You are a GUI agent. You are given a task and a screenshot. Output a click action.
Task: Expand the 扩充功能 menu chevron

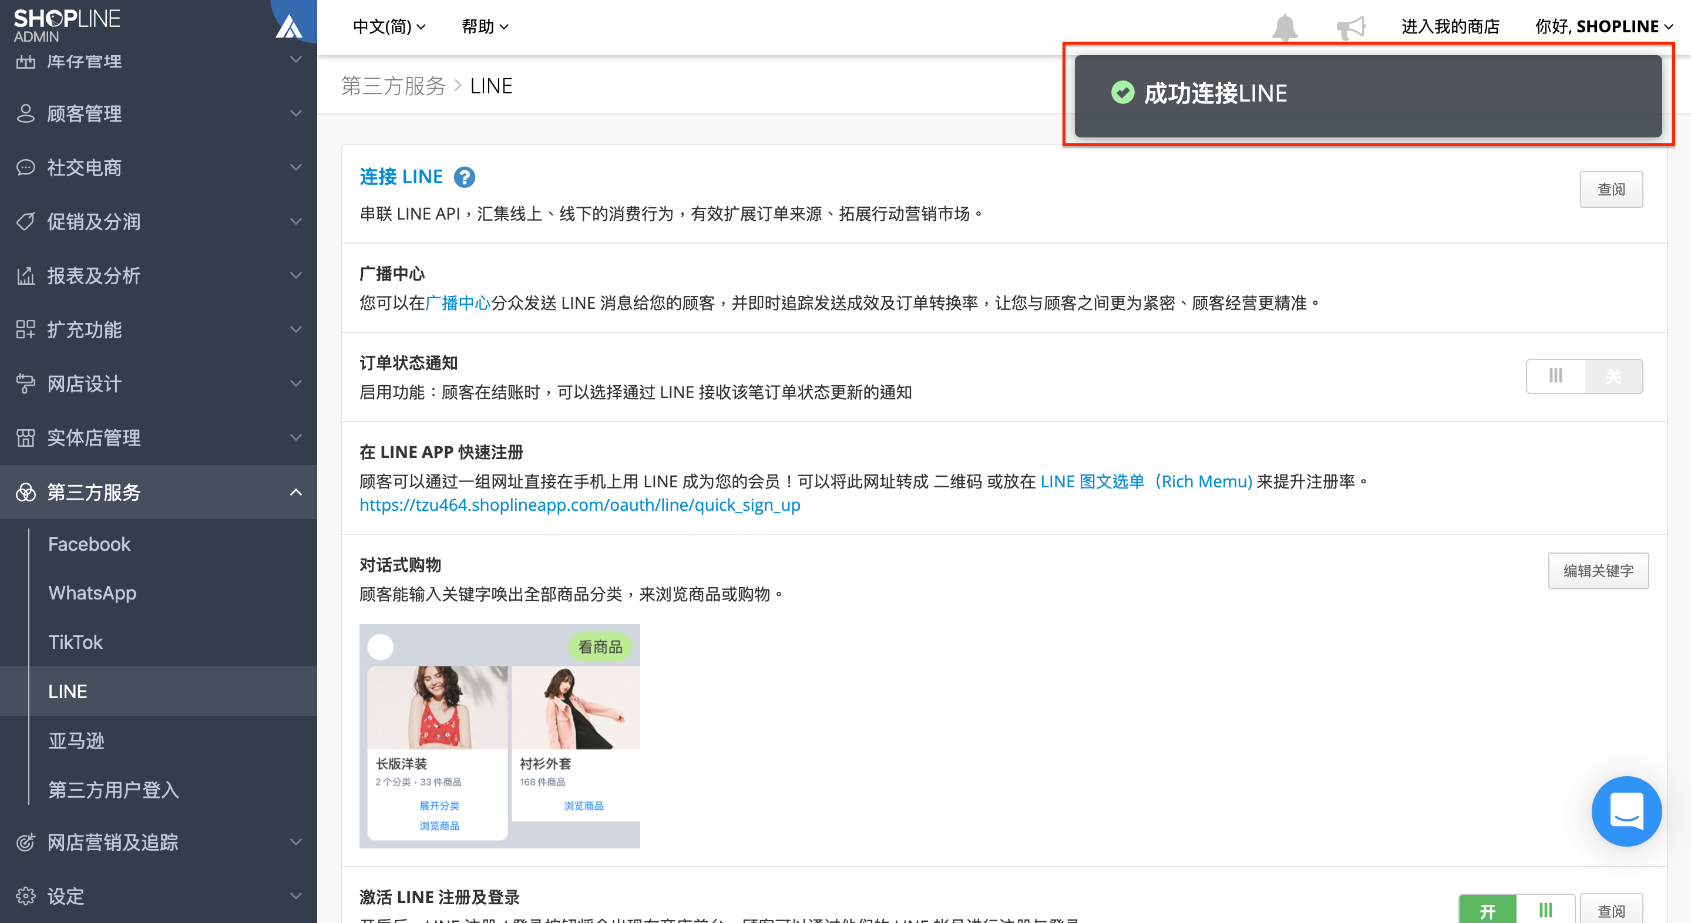(296, 329)
